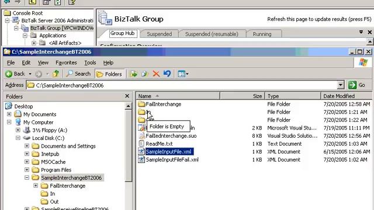Image resolution: width=374 pixels, height=210 pixels.
Task: Collapse the BizTalk Server 2006 Administration node
Action: tap(8, 21)
